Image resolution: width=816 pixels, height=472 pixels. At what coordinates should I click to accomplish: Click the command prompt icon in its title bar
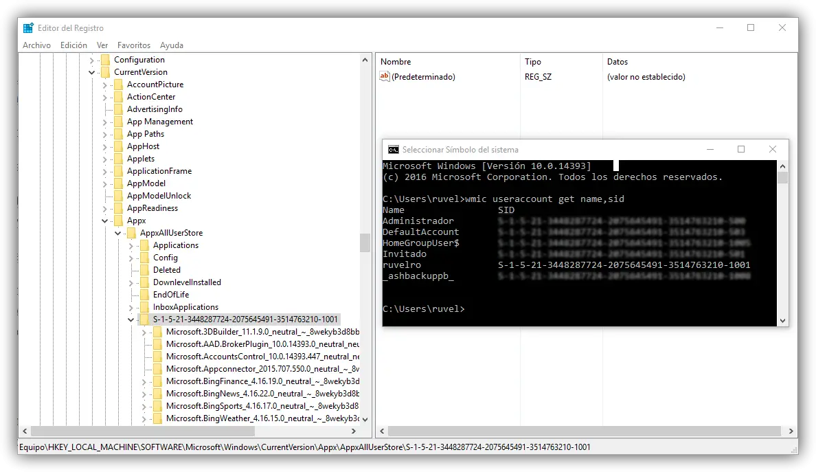coord(394,150)
